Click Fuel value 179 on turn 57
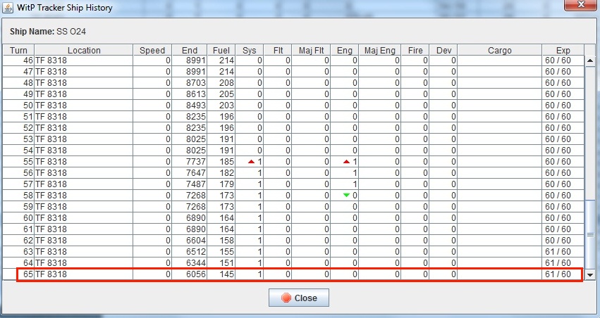This screenshot has width=600, height=318. [226, 184]
